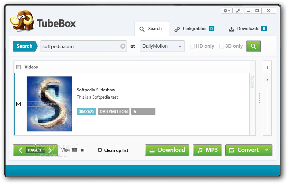Click the star rating badge

(x=143, y=111)
